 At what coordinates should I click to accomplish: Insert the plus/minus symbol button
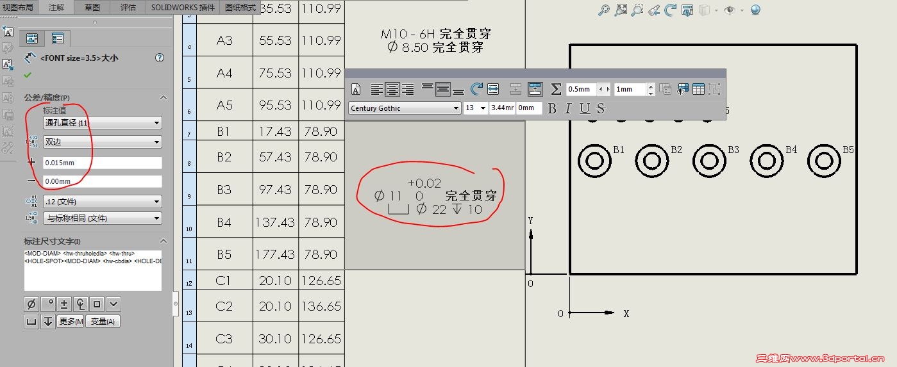click(x=64, y=304)
